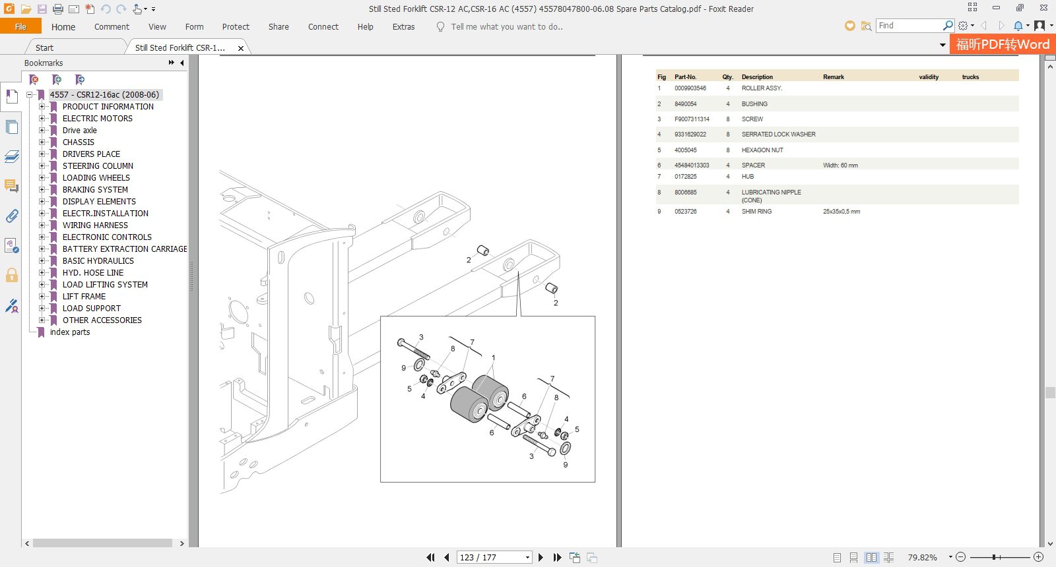Click the Print icon in quick access toolbar
1056x567 pixels.
tap(58, 9)
